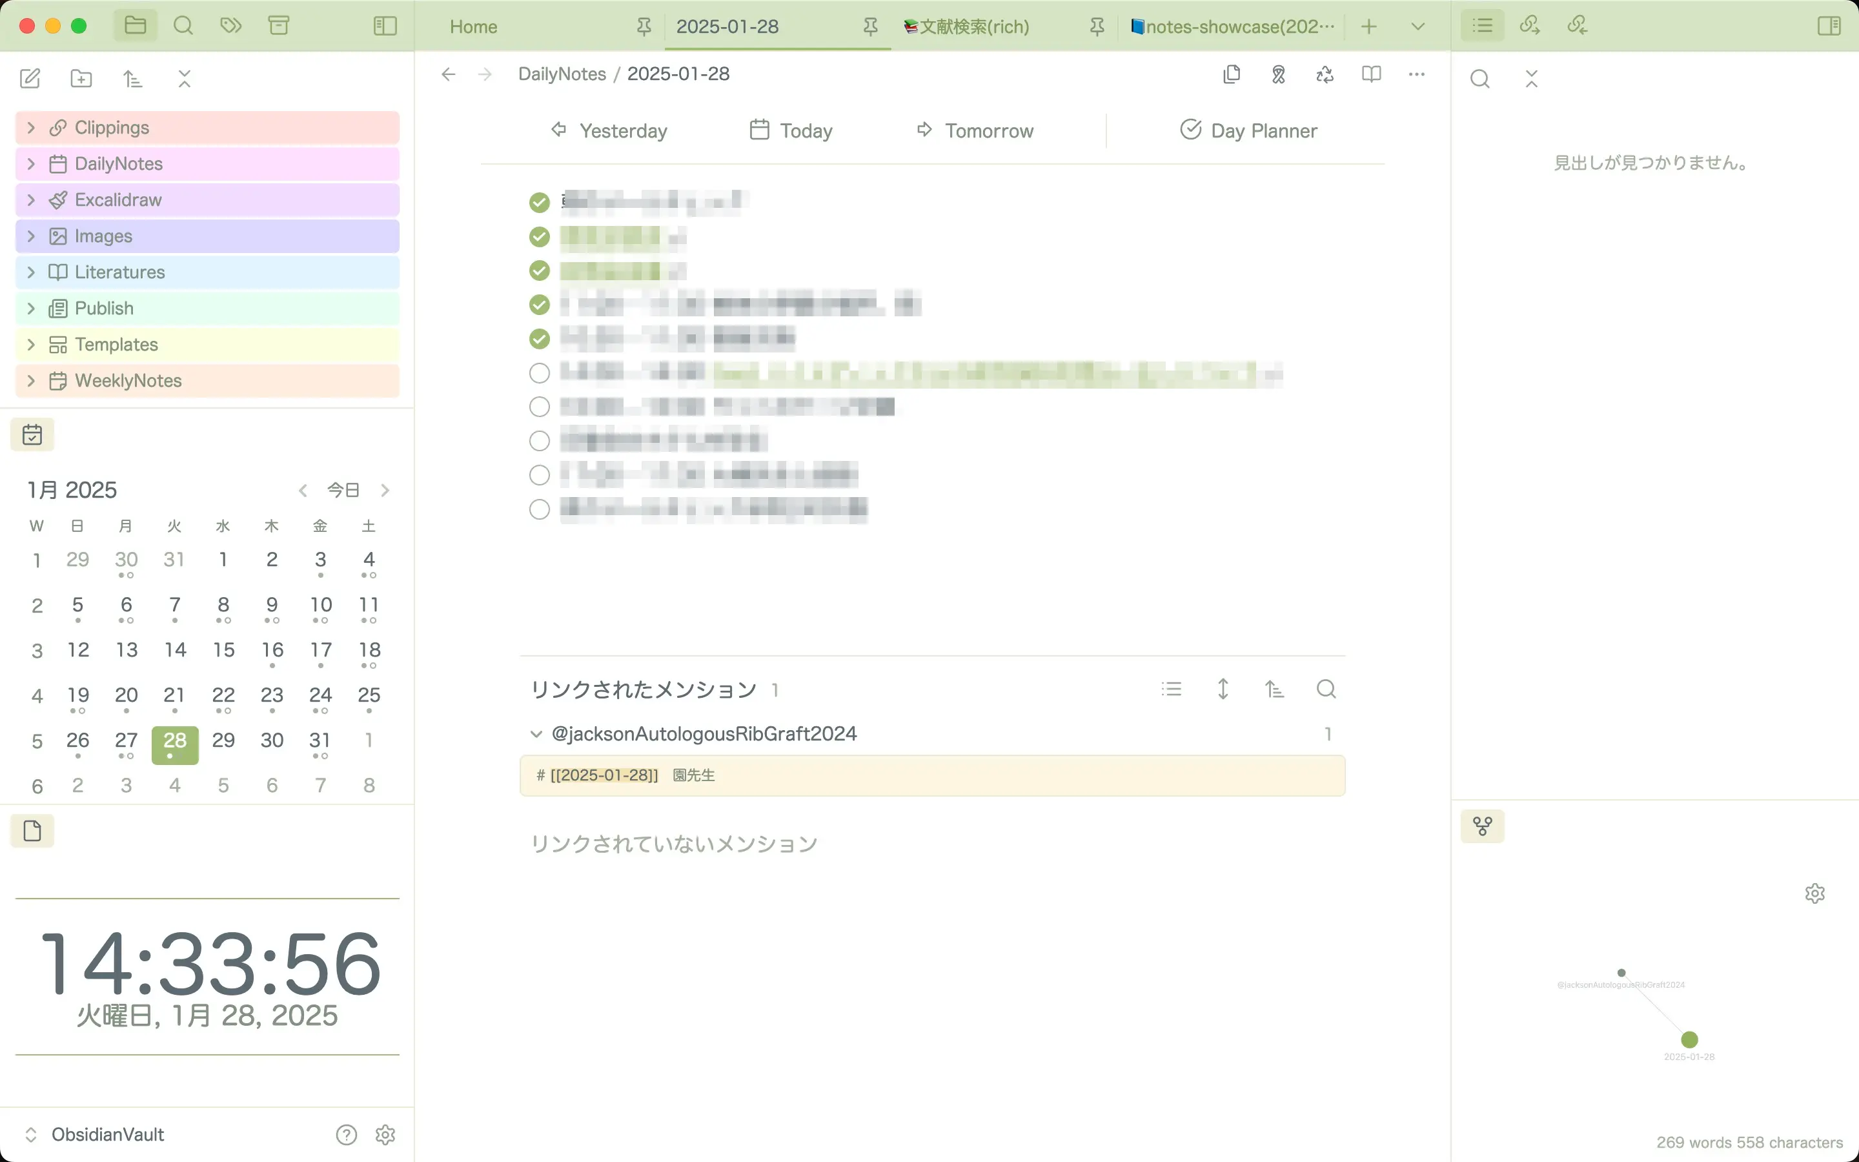Search inside linked mentions section
The image size is (1859, 1162).
1326,689
